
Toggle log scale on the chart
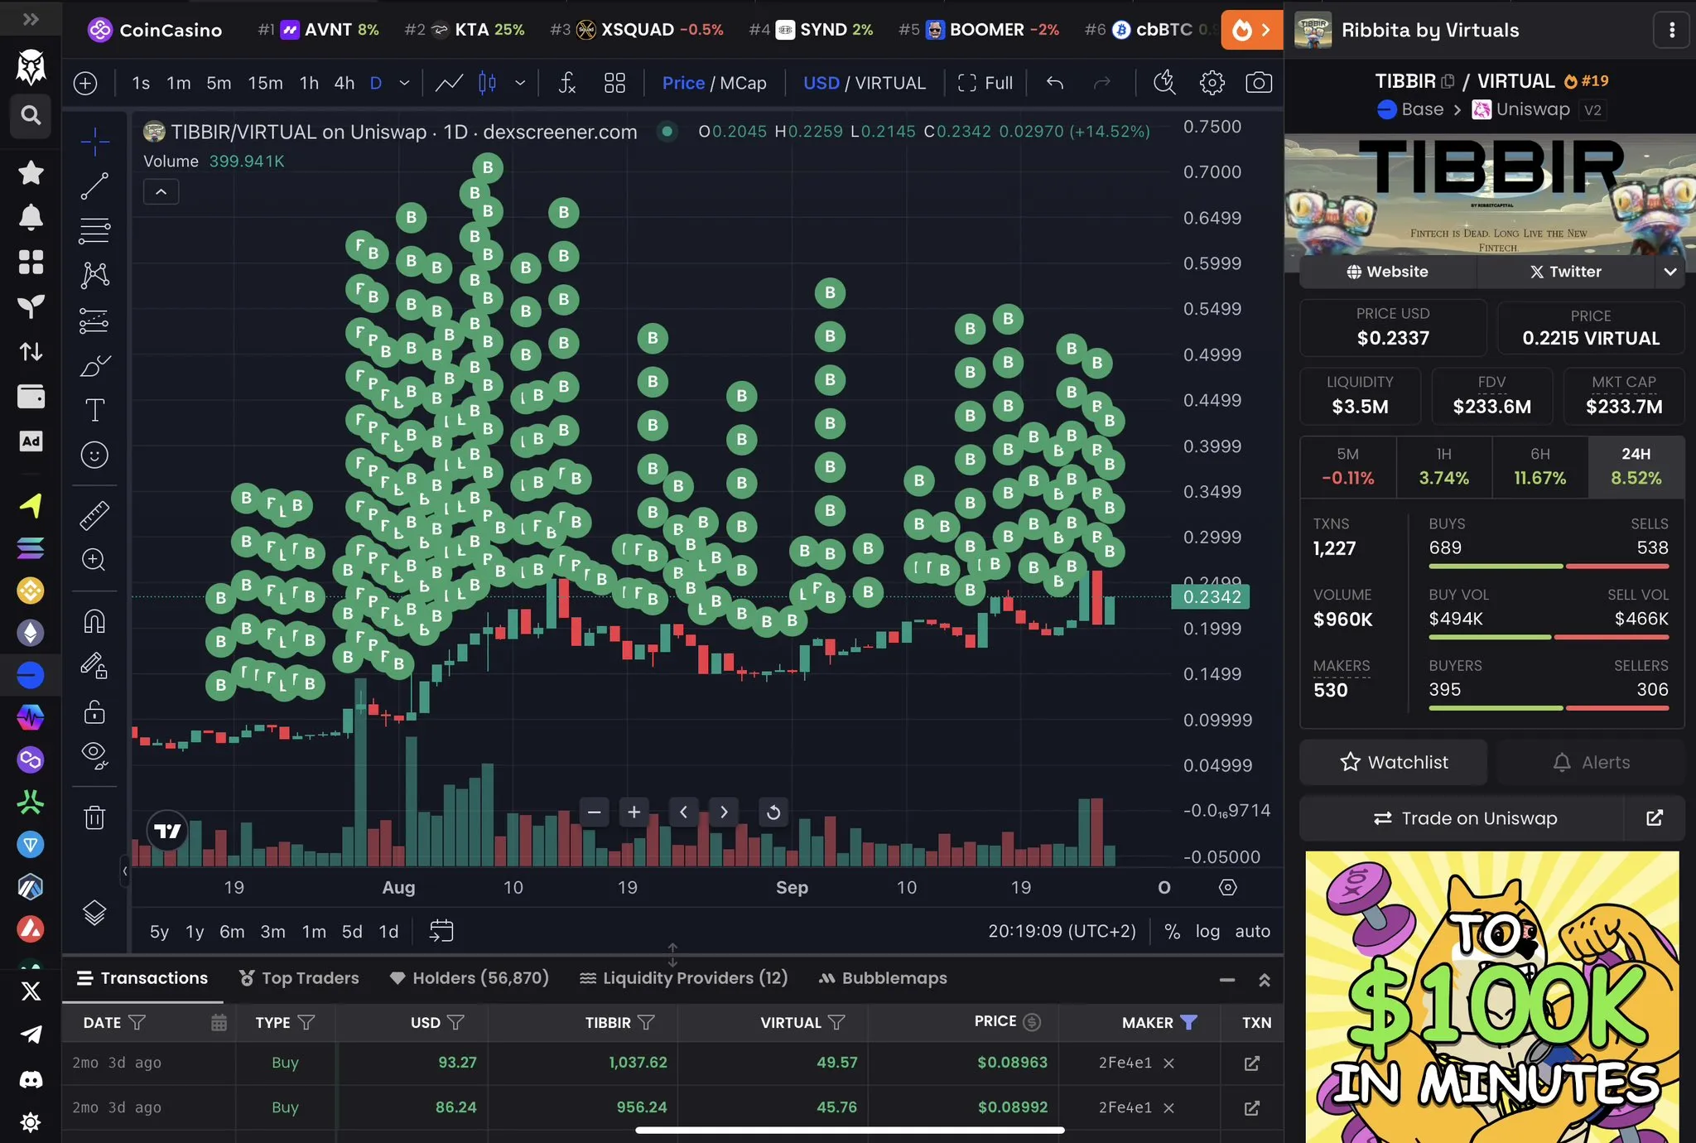tap(1207, 931)
